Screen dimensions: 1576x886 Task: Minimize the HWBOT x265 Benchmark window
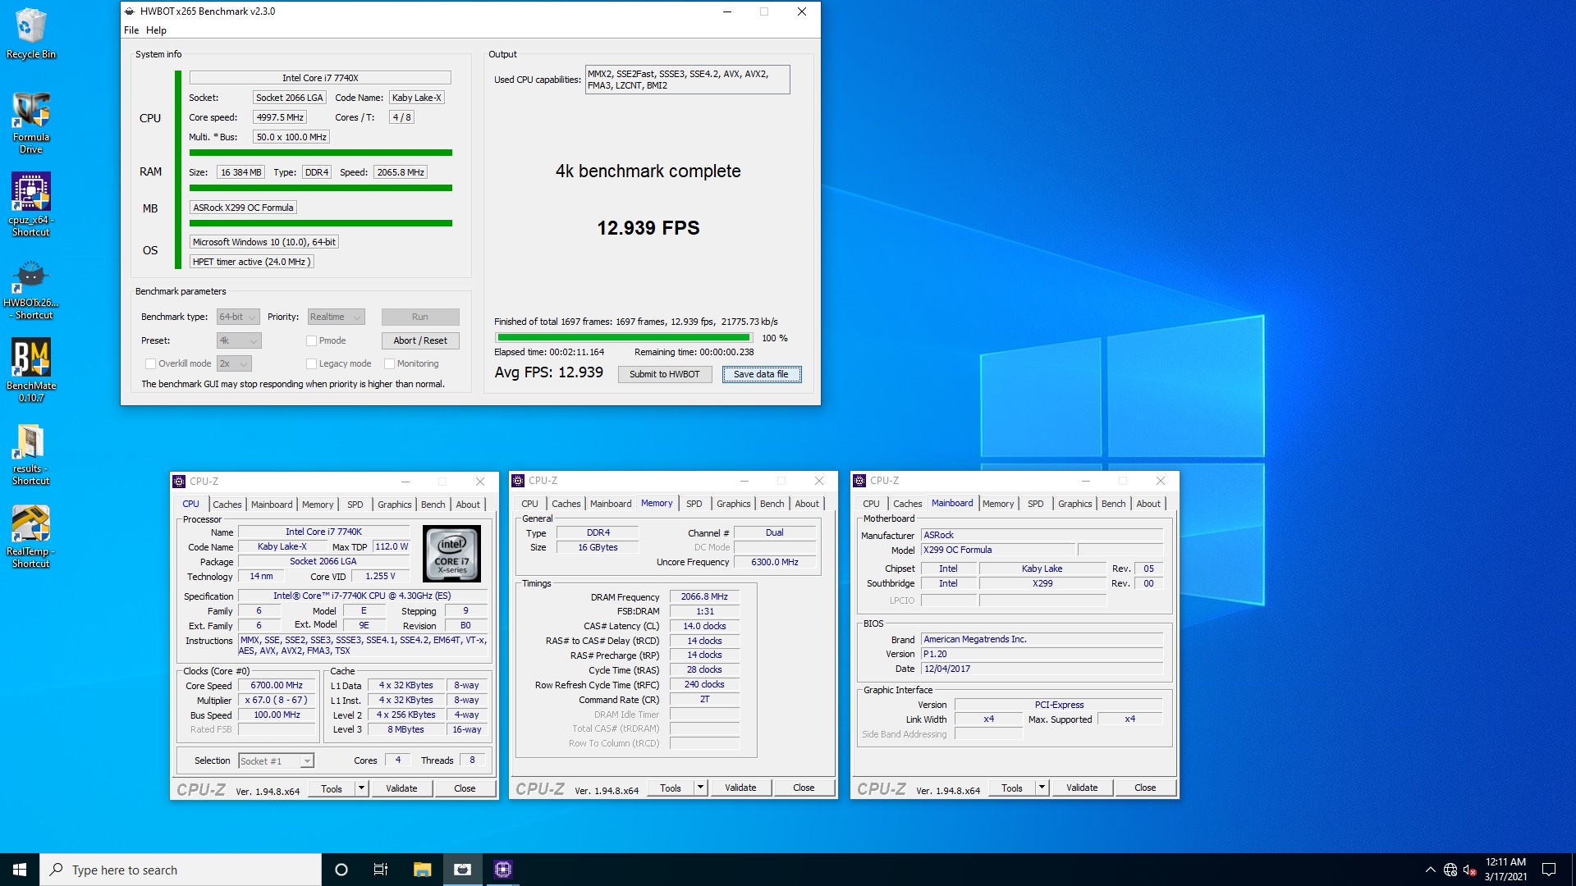coord(726,11)
